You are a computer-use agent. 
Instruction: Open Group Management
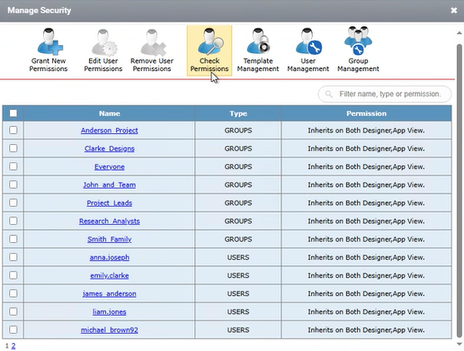pos(358,50)
